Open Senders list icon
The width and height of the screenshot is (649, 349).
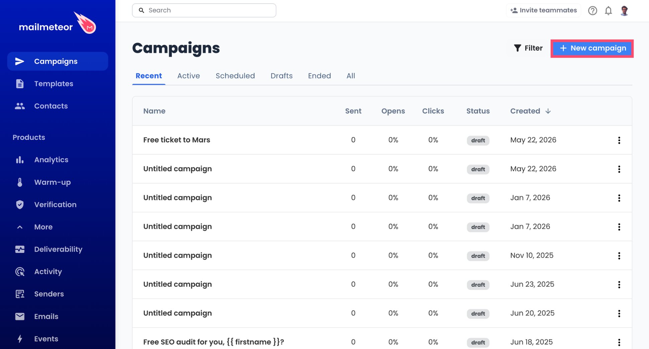pos(20,294)
